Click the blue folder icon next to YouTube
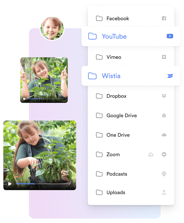 point(92,36)
